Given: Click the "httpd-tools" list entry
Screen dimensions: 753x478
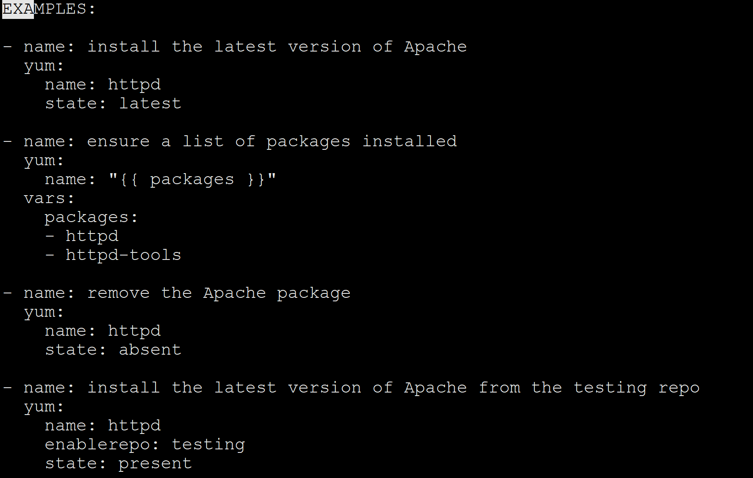Looking at the screenshot, I should (x=123, y=255).
